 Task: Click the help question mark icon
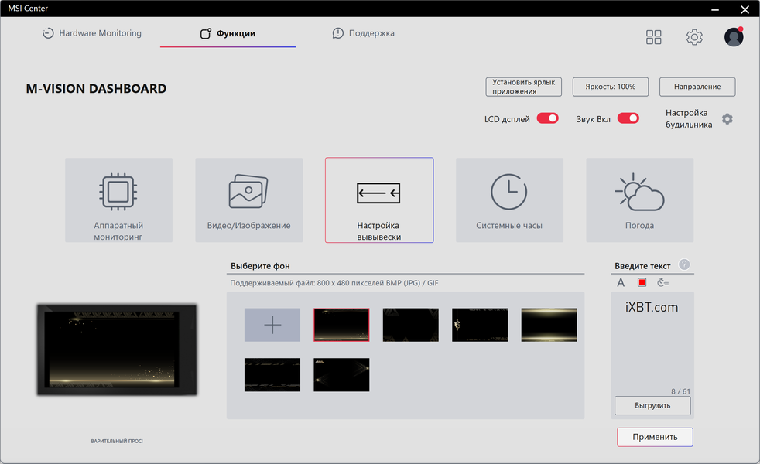pos(684,264)
